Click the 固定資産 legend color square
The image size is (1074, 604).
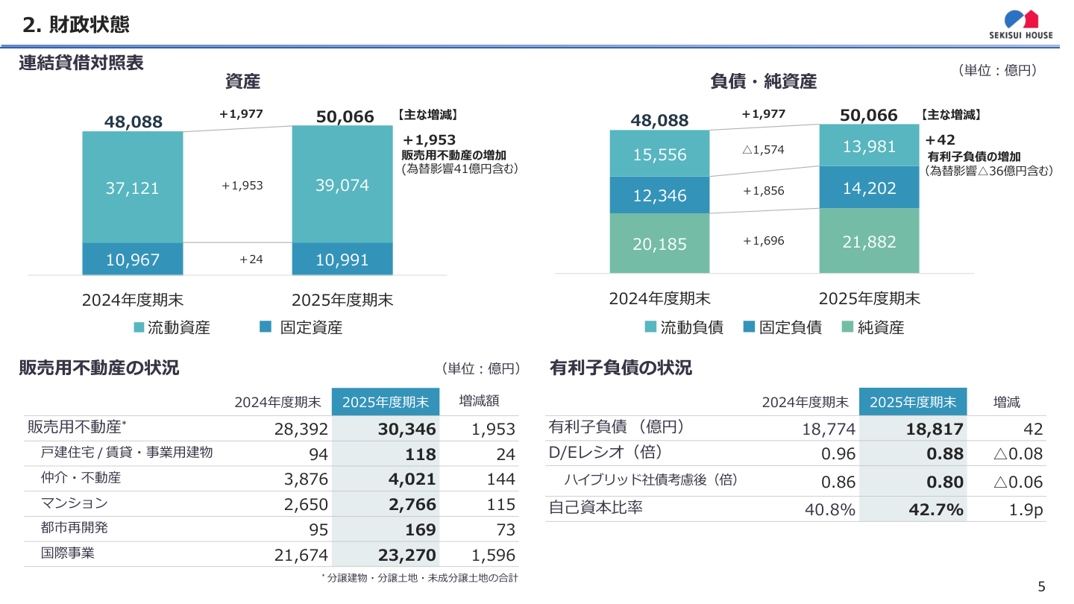(266, 327)
